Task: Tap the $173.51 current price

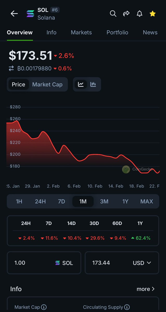Action: tap(30, 55)
